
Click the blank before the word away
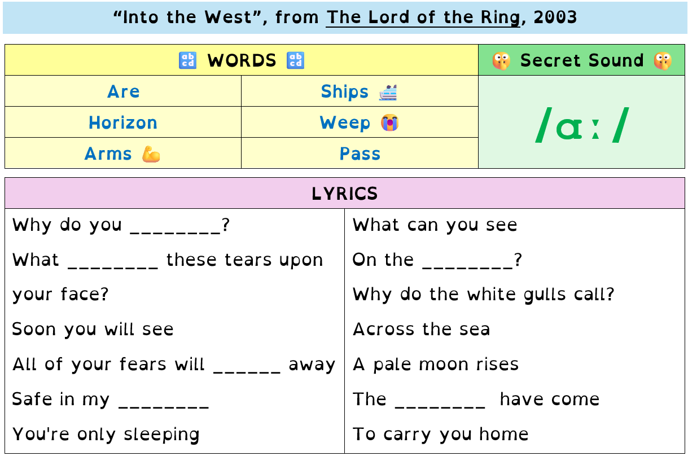pyautogui.click(x=247, y=367)
